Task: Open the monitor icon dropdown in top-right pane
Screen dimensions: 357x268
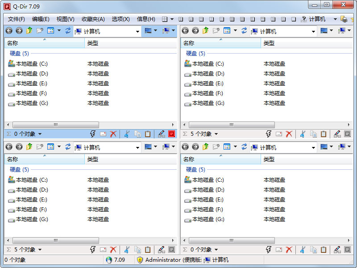Action: pyautogui.click(x=331, y=30)
